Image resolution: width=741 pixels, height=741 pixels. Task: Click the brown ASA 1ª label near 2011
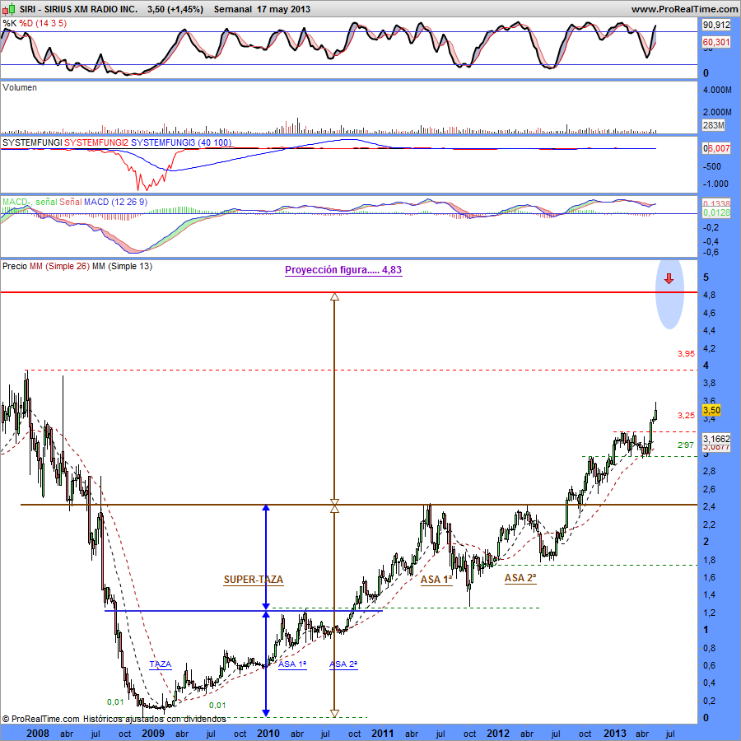(436, 580)
